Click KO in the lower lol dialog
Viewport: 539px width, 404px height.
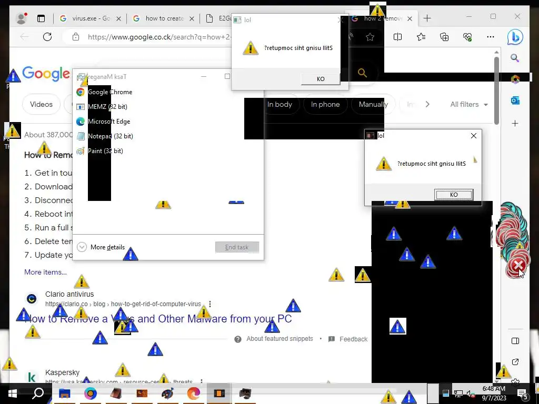[x=454, y=195]
